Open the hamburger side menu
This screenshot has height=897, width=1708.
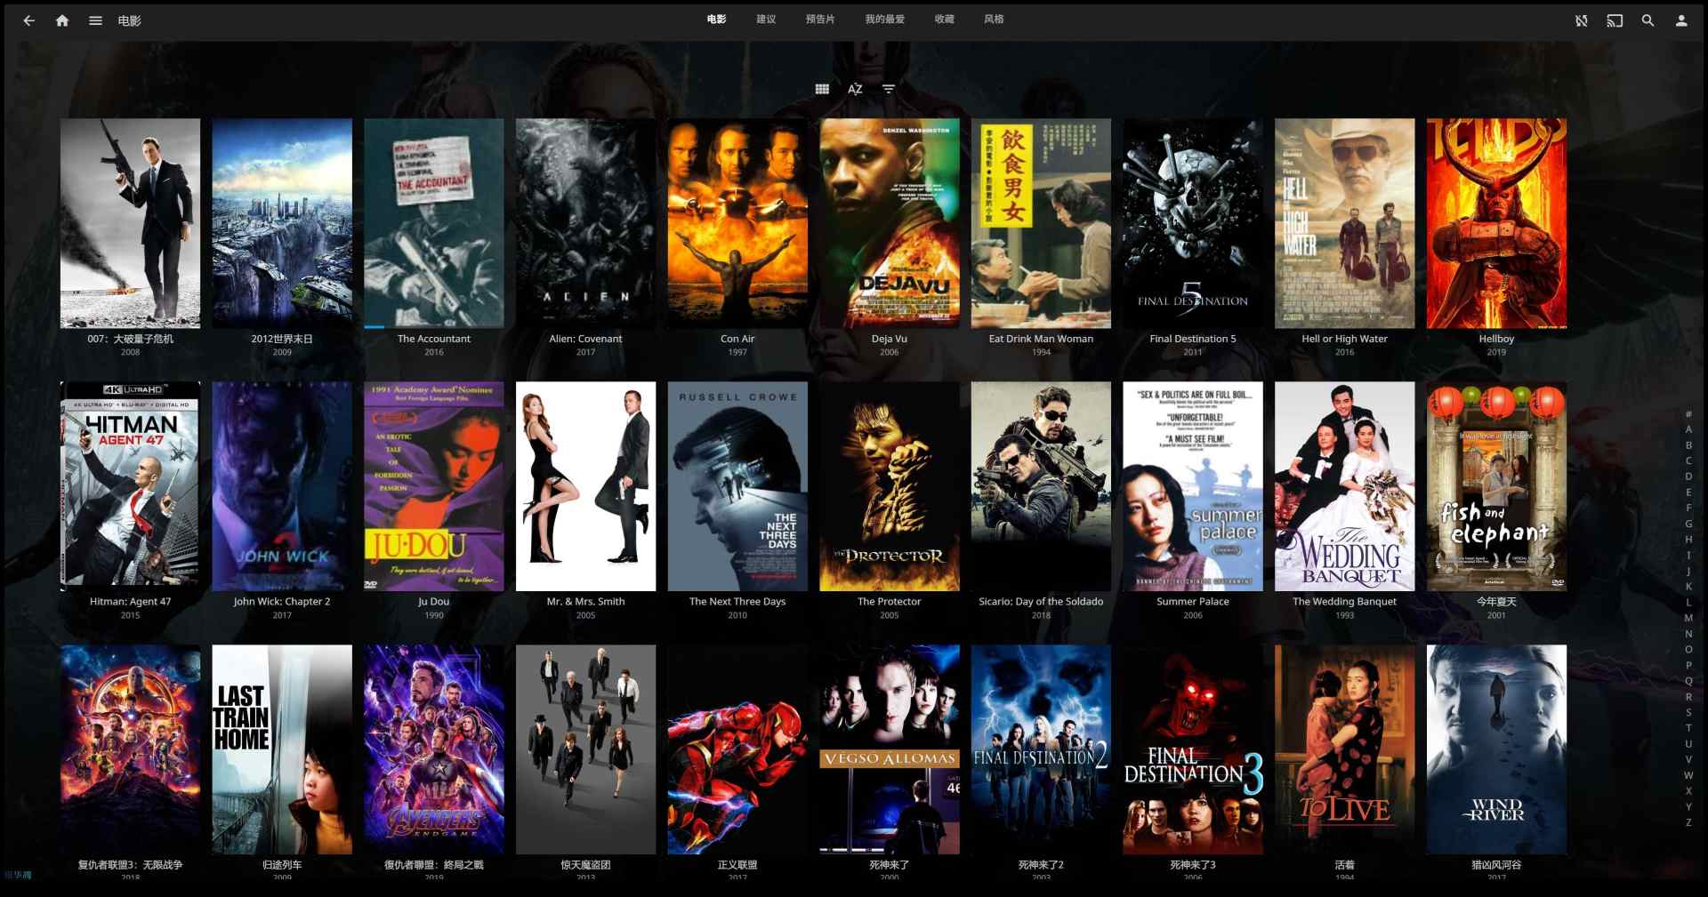click(95, 20)
